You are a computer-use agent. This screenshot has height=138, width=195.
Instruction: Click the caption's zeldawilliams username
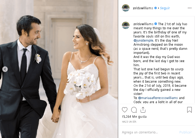143,24
